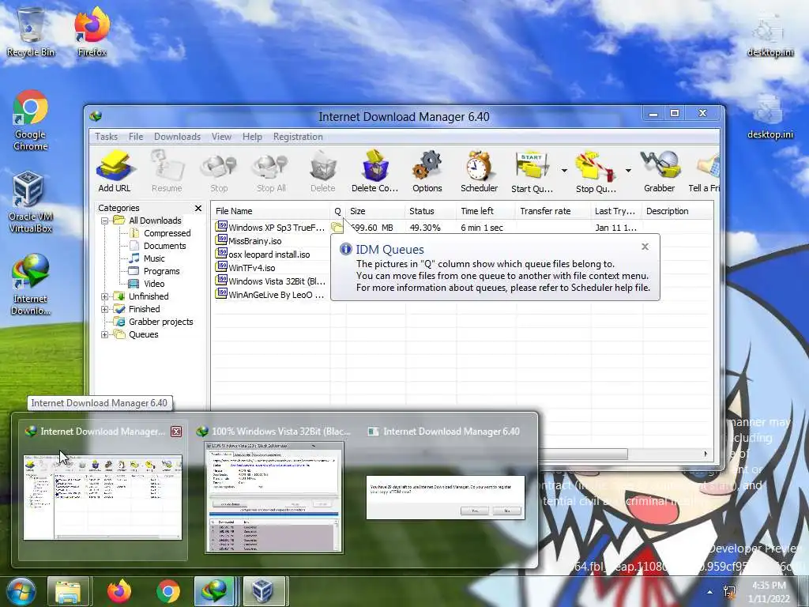This screenshot has width=809, height=607.
Task: Click the horizontal scrollbar right arrow
Action: click(x=706, y=454)
